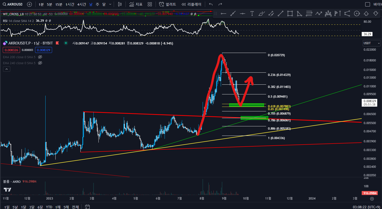The height and width of the screenshot is (209, 382).
Task: Select the Brush drawing tool
Action: pos(262,13)
